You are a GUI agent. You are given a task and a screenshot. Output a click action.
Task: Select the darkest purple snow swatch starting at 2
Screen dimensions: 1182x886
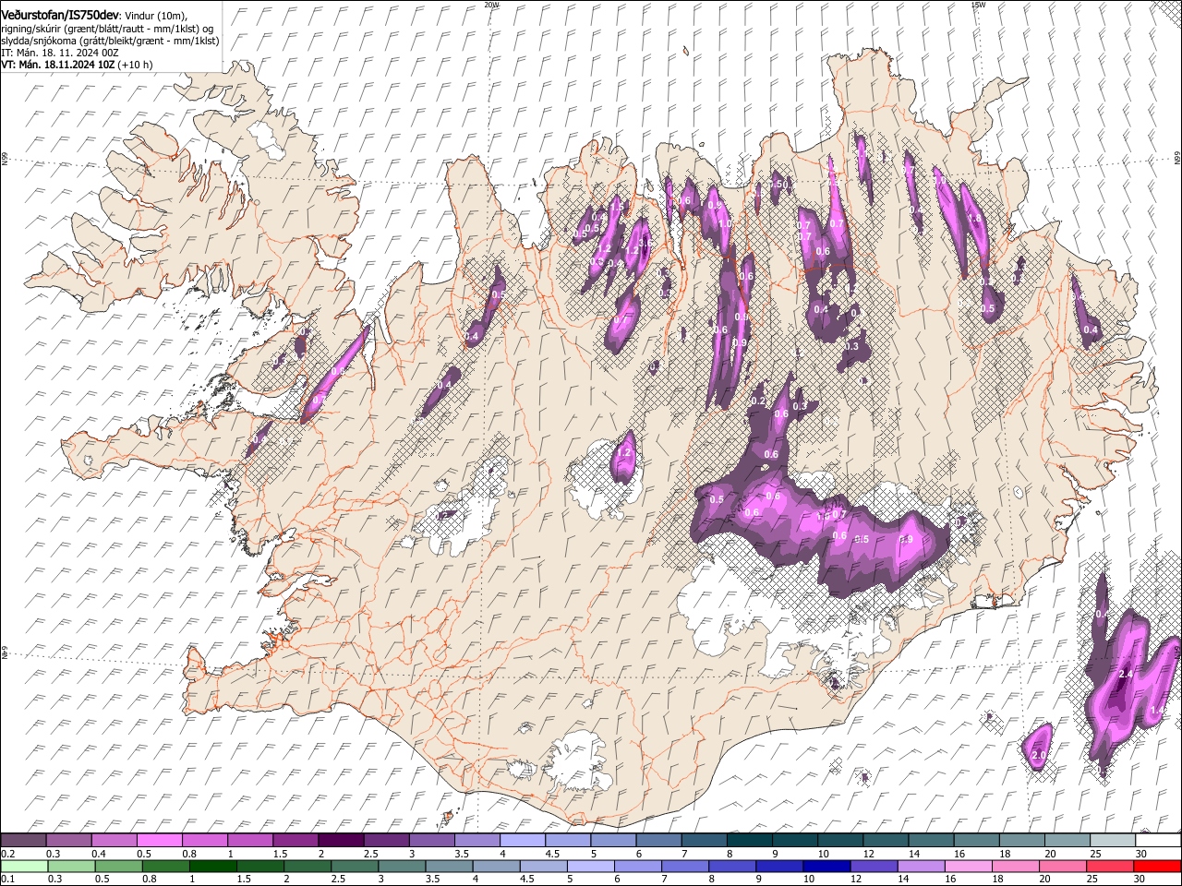point(341,840)
